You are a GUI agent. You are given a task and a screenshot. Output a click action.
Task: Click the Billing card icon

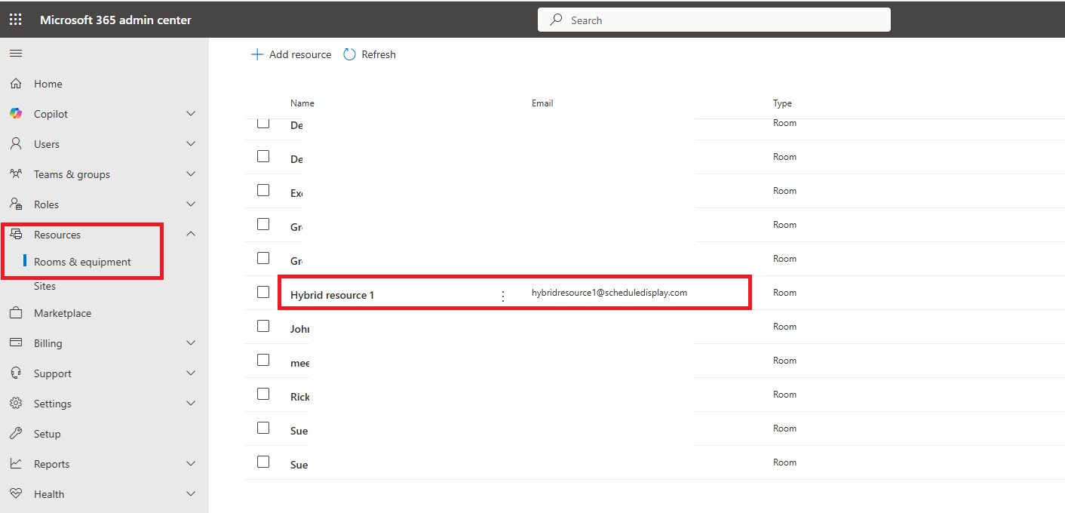pyautogui.click(x=16, y=343)
